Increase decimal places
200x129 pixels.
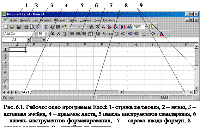pyautogui.click(x=117, y=34)
